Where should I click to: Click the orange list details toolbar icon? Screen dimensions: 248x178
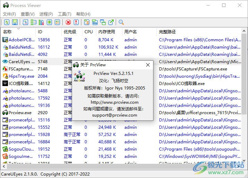click(x=57, y=22)
